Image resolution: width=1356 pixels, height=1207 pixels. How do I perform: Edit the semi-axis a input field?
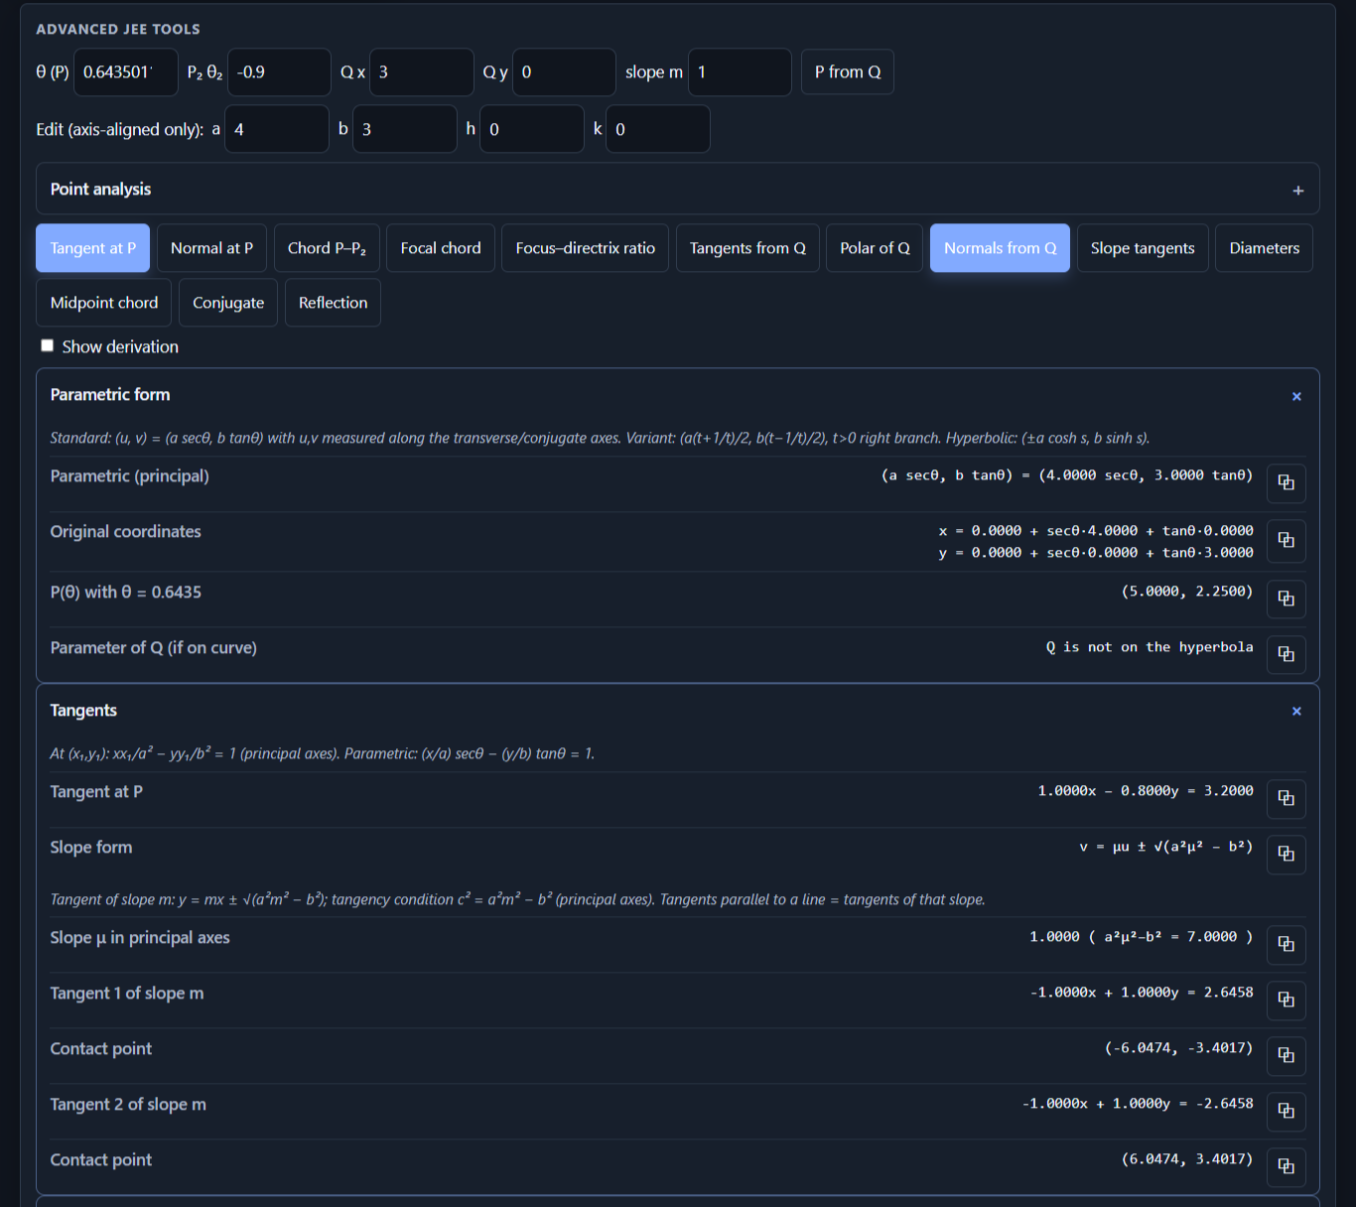click(x=277, y=129)
